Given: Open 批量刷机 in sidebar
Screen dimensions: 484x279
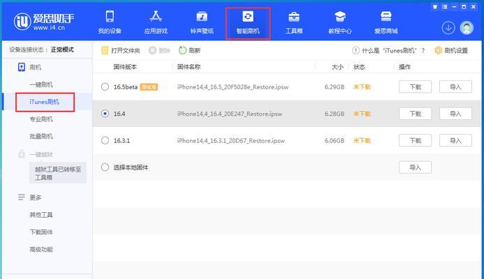Looking at the screenshot, I should 41,136.
